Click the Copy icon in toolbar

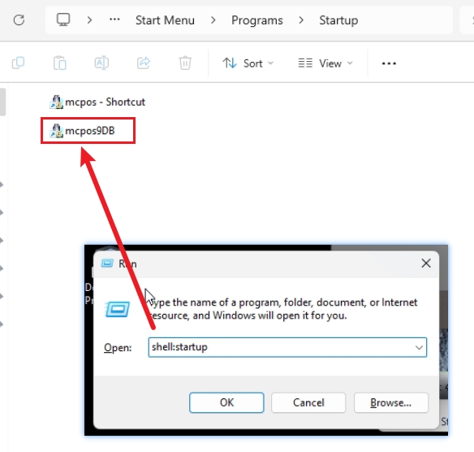click(18, 63)
